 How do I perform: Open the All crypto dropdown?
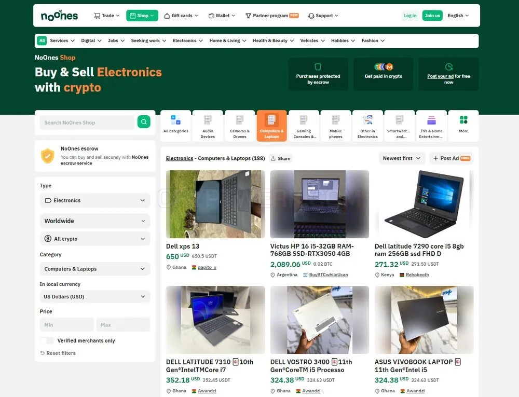tap(95, 239)
